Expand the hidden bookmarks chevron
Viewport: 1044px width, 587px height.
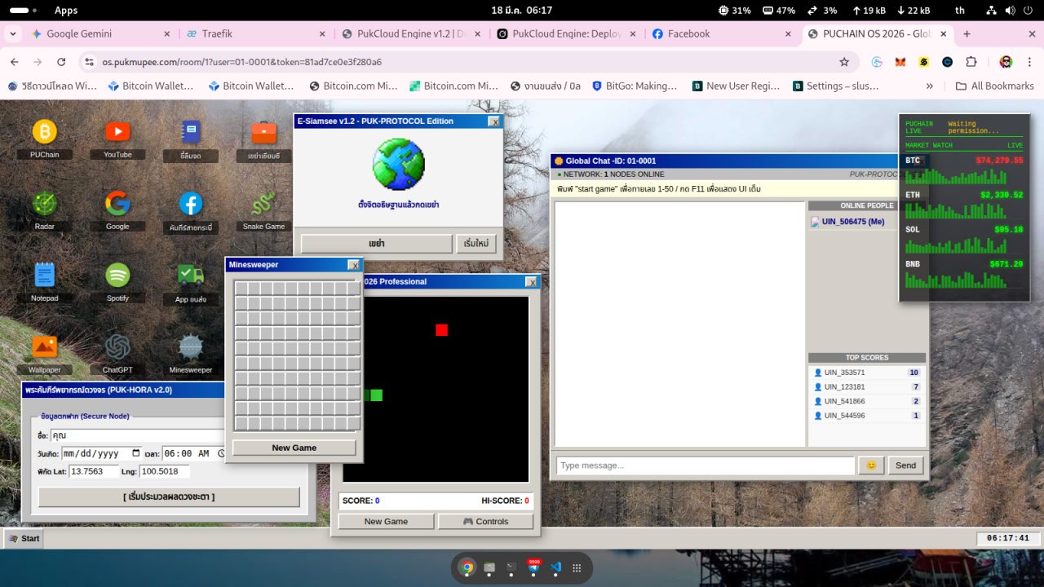point(929,86)
